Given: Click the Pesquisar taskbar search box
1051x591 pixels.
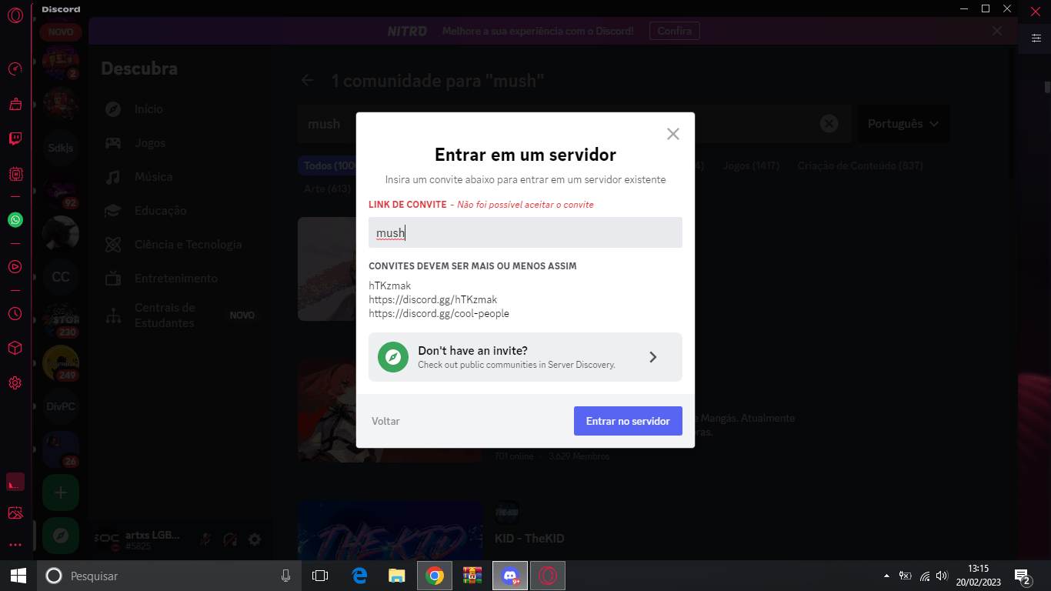Looking at the screenshot, I should [169, 576].
